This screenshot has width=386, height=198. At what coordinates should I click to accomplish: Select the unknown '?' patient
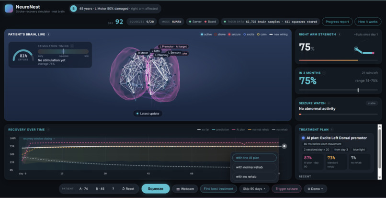(113, 188)
